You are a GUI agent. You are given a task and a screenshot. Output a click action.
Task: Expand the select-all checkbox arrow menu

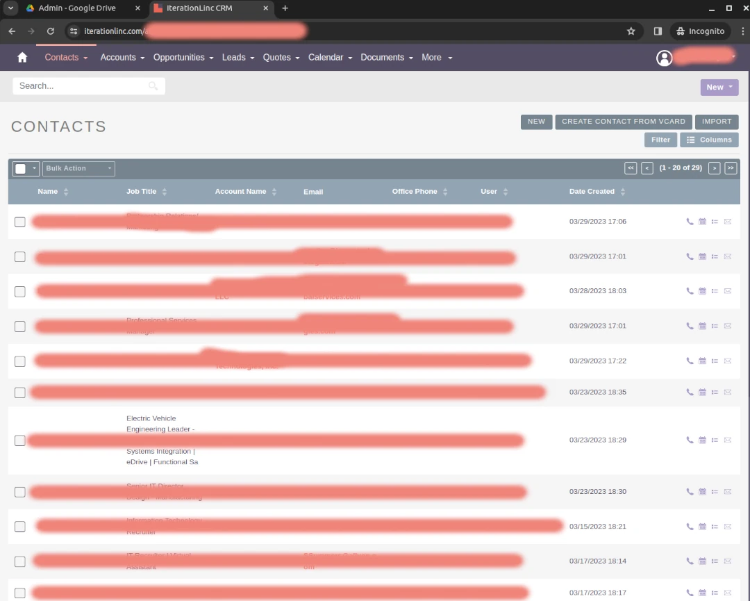(x=34, y=168)
